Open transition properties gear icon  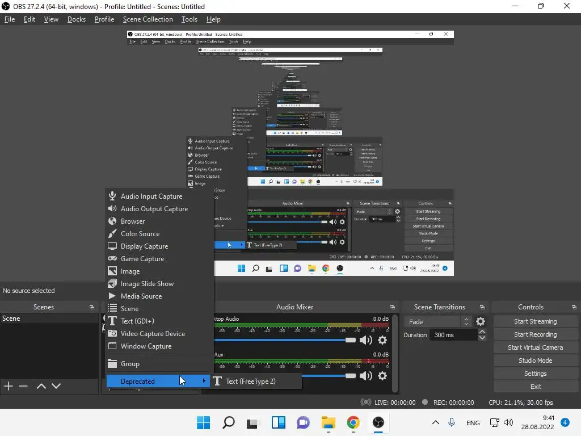coord(481,321)
